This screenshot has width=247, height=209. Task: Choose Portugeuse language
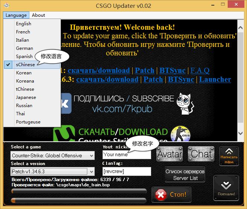click(x=32, y=122)
